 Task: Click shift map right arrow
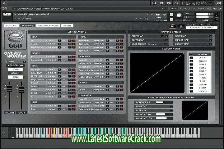[167, 36]
